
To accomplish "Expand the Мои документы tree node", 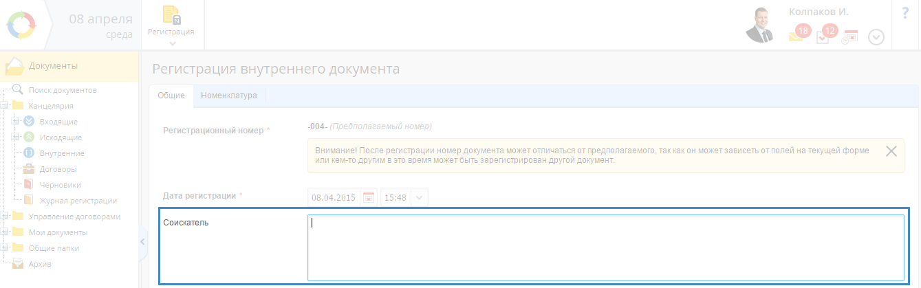I will coord(4,232).
